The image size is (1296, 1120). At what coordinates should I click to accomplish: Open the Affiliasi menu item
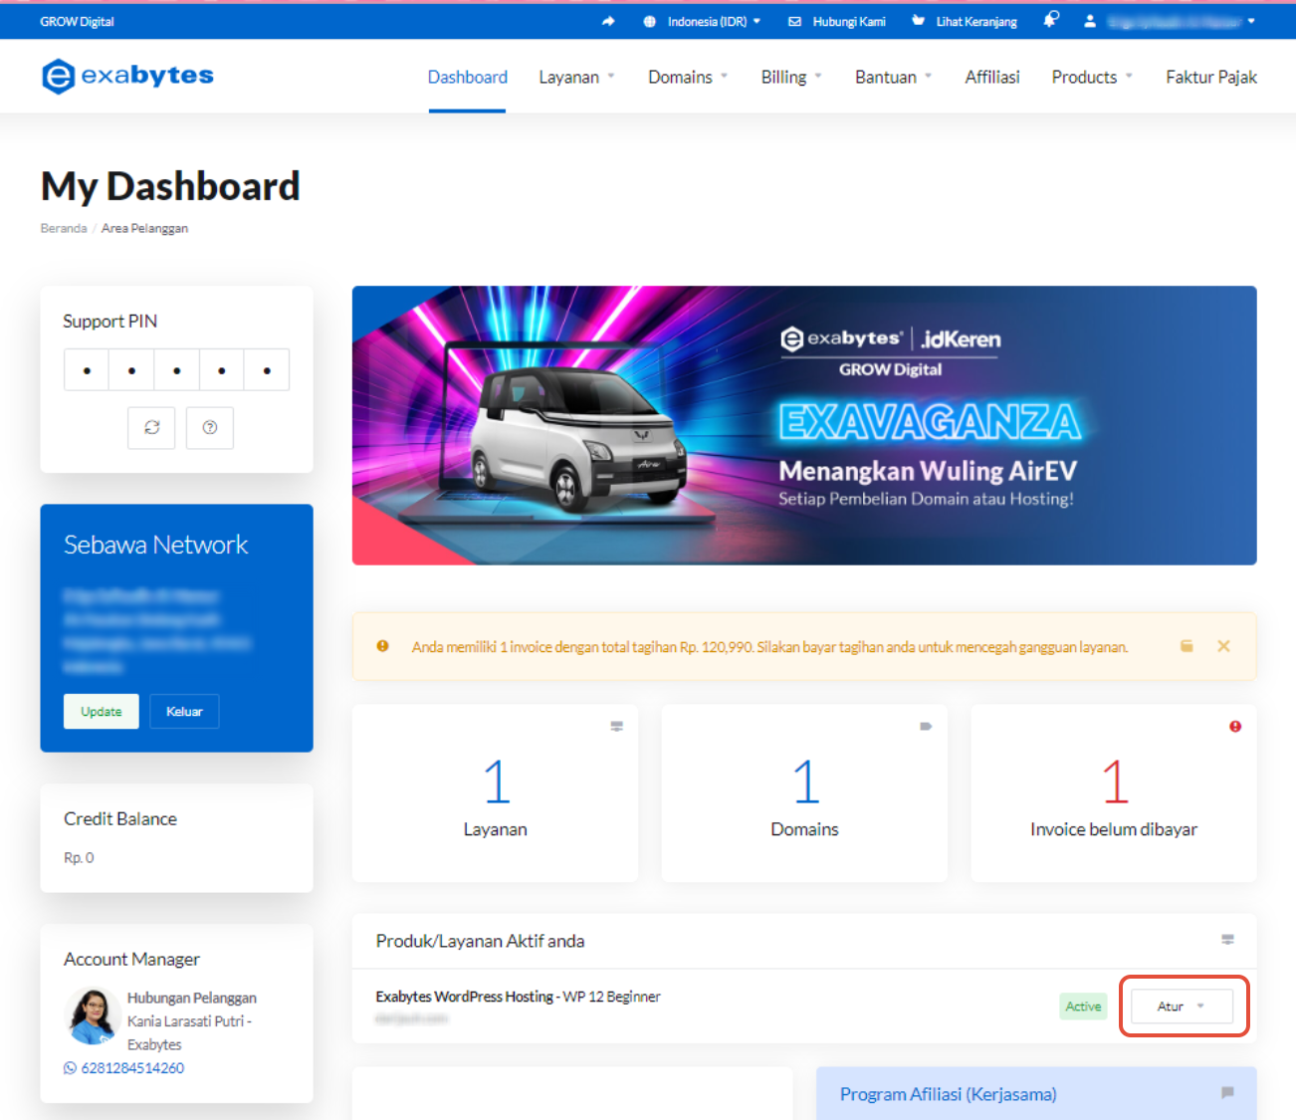(992, 77)
